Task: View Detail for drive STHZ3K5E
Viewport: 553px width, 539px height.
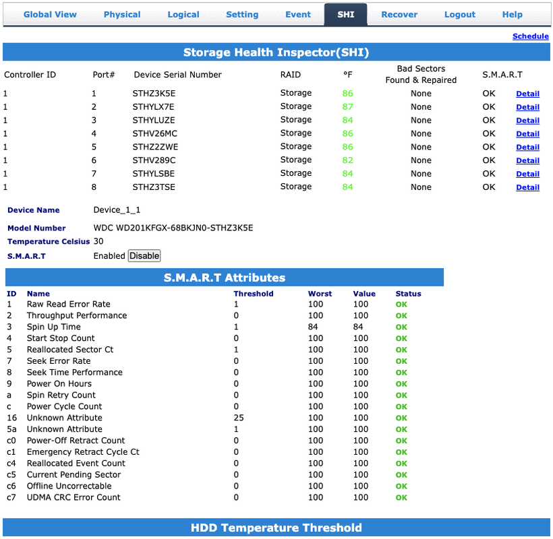Action: (527, 94)
